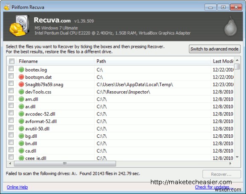Tick the checkbox for bootex.log
The height and width of the screenshot is (194, 246).
(11, 69)
